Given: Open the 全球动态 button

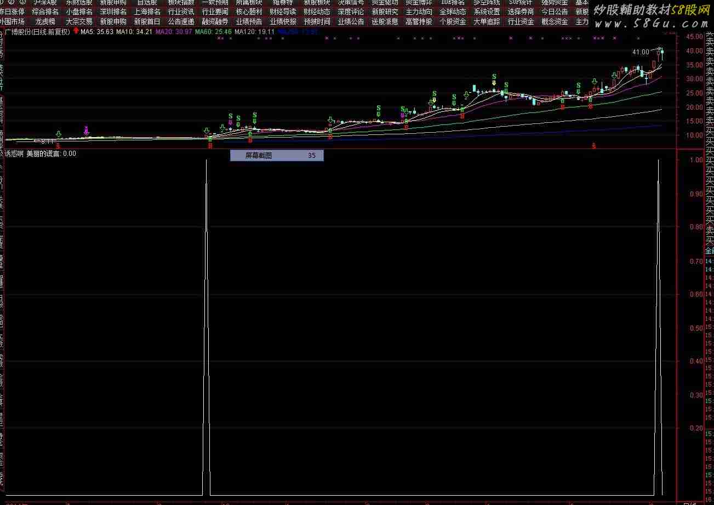Looking at the screenshot, I should [453, 12].
